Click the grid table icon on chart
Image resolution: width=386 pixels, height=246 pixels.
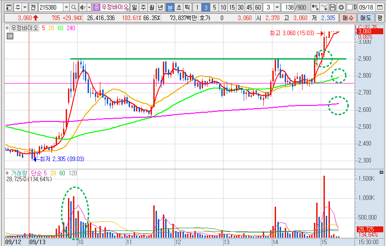pyautogui.click(x=10, y=36)
